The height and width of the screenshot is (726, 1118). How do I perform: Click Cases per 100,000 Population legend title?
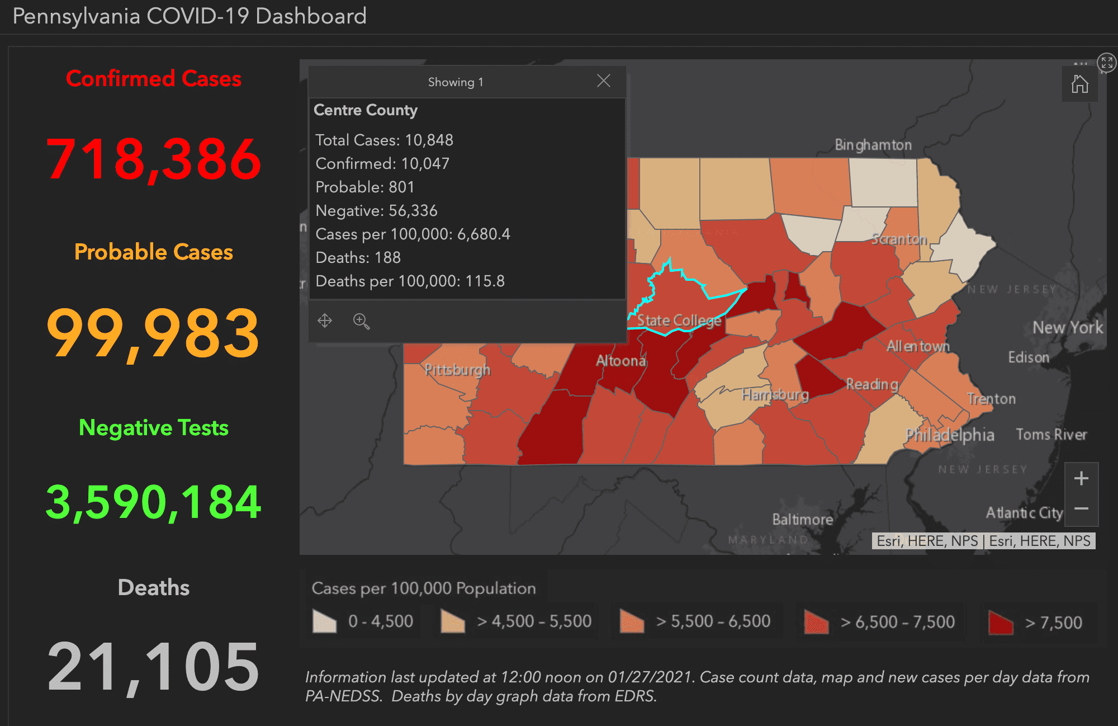423,588
